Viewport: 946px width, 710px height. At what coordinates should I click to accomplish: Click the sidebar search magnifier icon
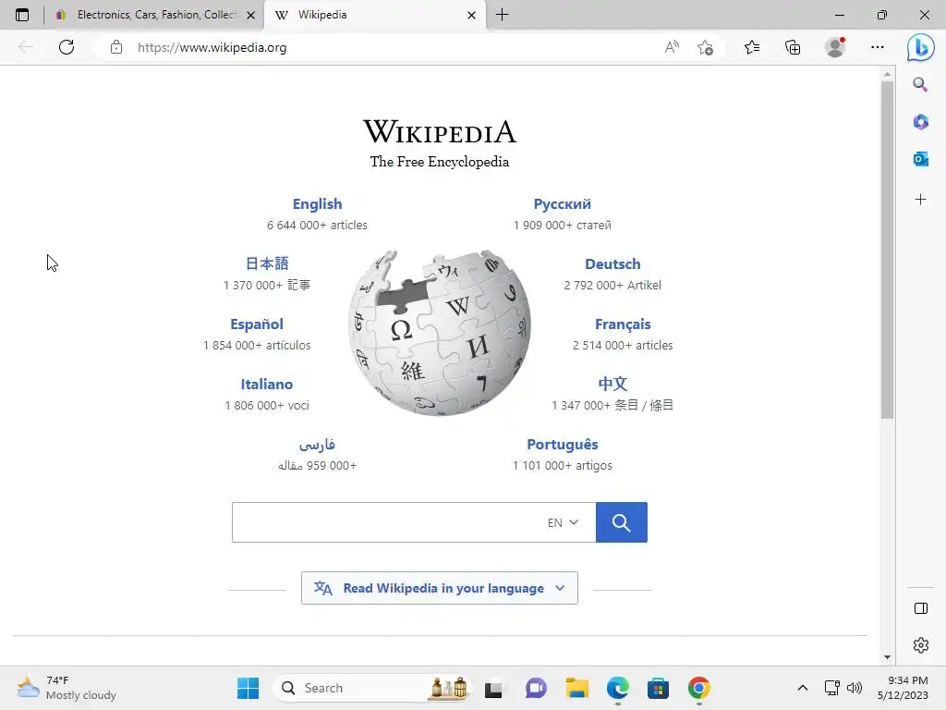pyautogui.click(x=920, y=84)
